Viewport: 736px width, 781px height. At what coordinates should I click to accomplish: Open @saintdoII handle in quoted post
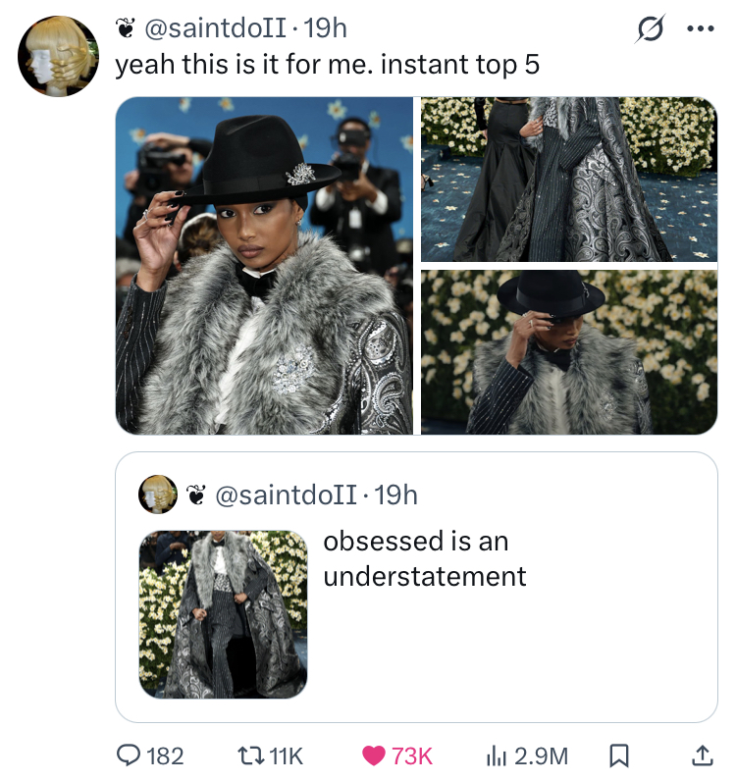click(286, 495)
